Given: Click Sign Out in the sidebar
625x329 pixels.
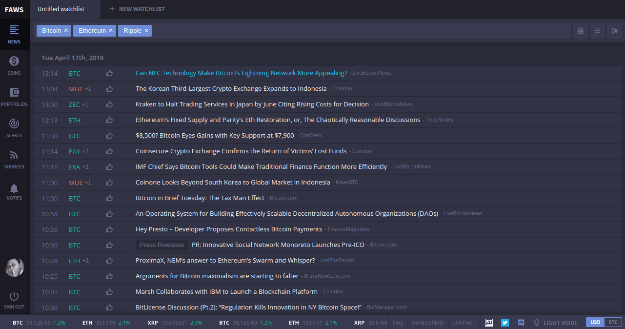Looking at the screenshot, I should pos(14,300).
